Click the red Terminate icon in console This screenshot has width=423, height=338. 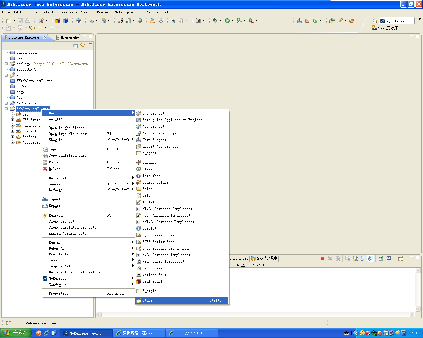[322, 258]
